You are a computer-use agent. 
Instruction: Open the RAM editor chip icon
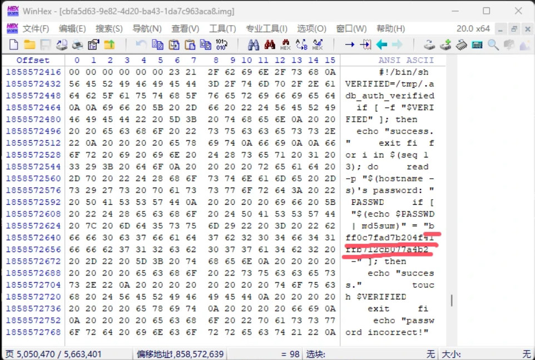[461, 45]
